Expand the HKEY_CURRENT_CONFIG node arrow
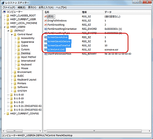The image size is (153, 139). (5, 114)
